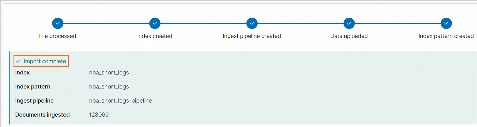
Task: Click the bold "Index pattern" field label
Action: (33, 87)
